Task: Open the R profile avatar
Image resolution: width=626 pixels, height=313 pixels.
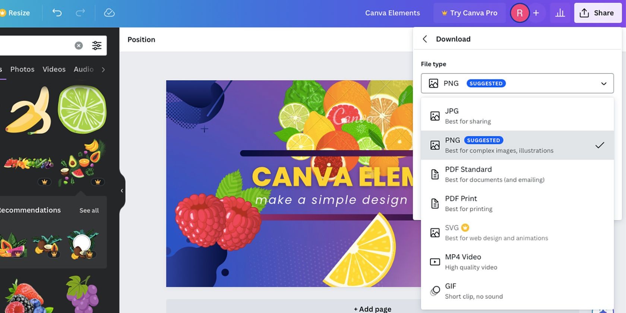Action: 519,13
